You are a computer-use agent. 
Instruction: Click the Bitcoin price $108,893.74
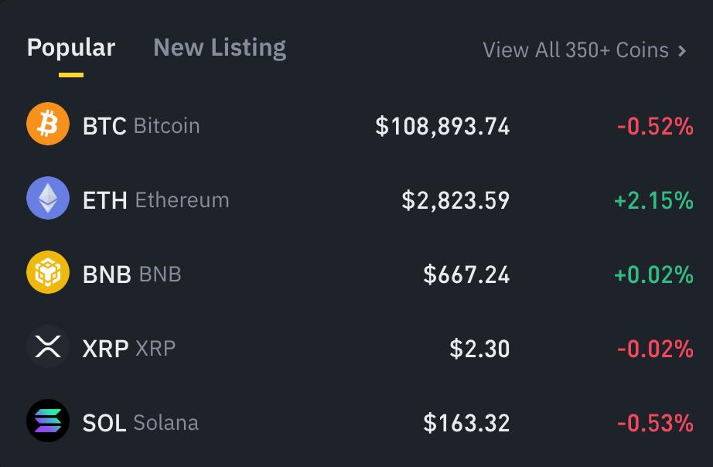pos(442,126)
